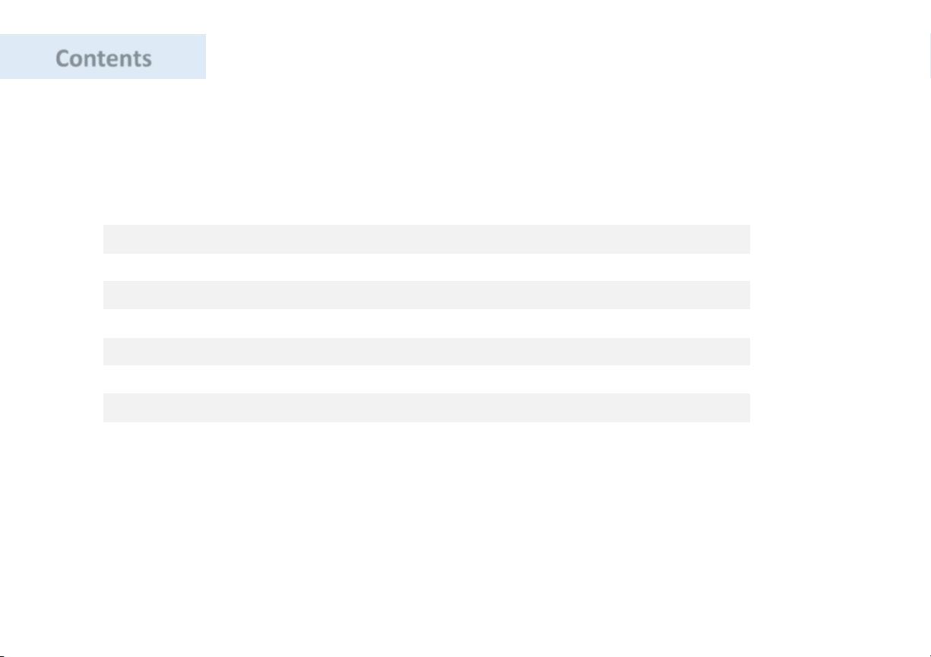
Task: Click blank area between Contents banner and first bar
Action: click(426, 152)
